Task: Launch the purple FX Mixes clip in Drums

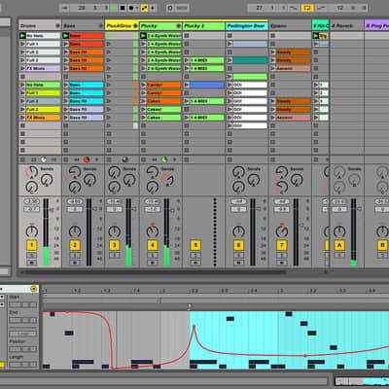Action: point(22,68)
